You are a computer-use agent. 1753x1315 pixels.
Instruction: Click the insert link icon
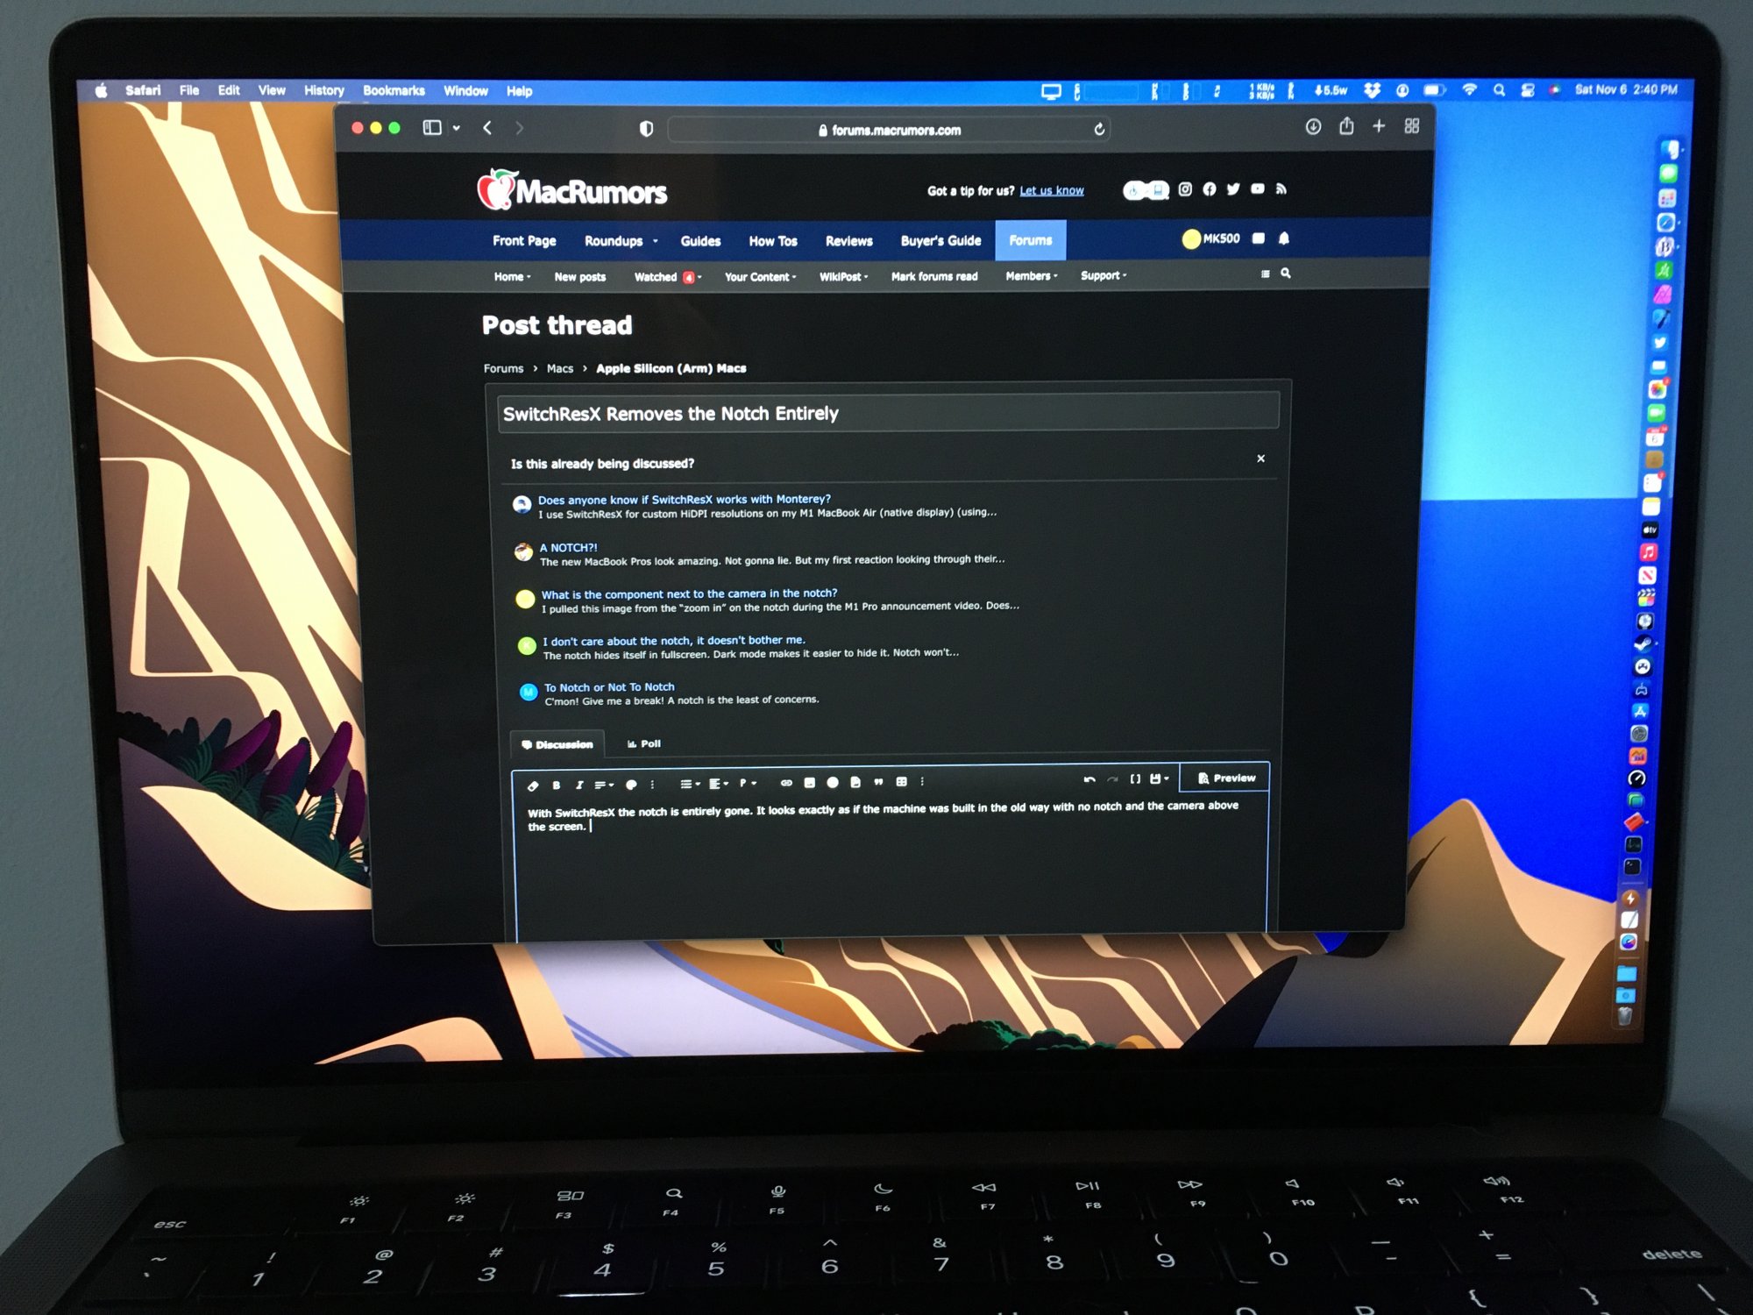tap(786, 783)
